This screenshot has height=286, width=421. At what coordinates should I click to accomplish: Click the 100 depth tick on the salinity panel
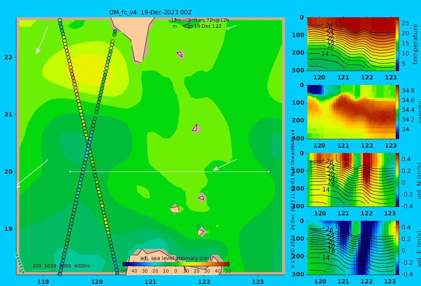[298, 103]
